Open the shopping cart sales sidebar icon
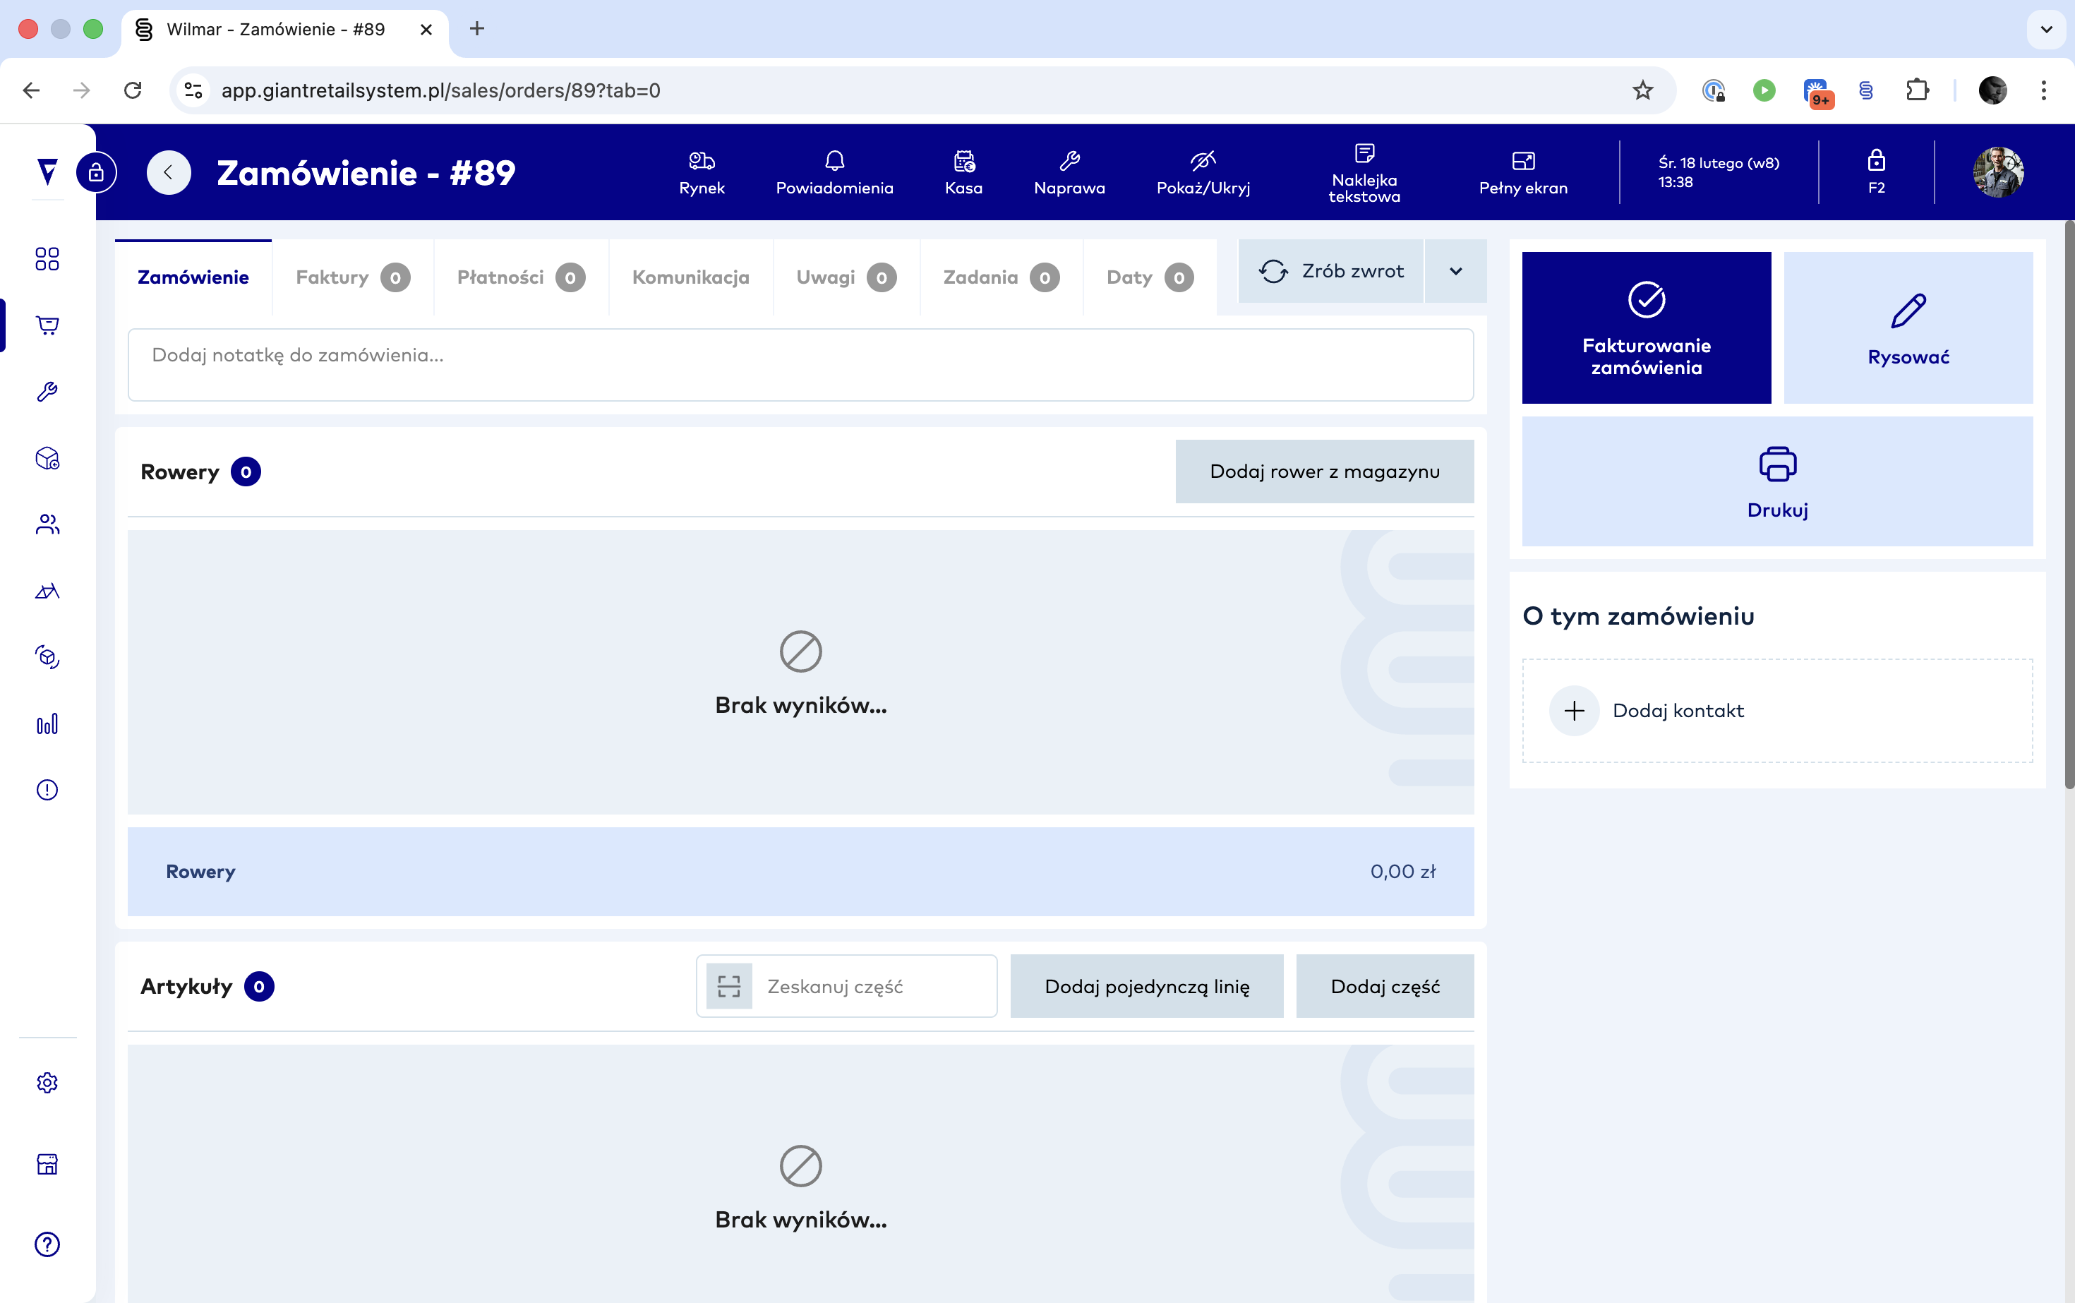This screenshot has width=2075, height=1303. (47, 325)
